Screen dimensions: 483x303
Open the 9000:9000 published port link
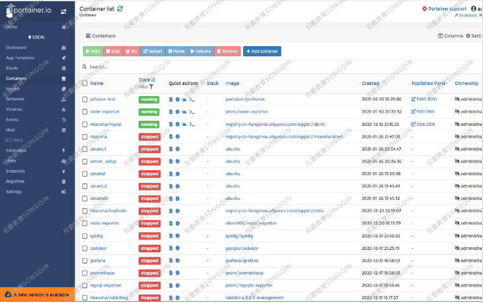[x=424, y=99]
